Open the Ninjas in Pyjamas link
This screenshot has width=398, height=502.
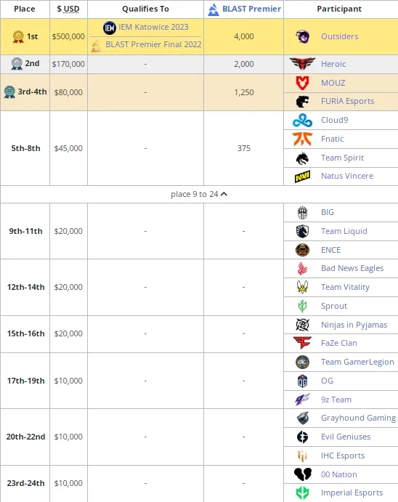[x=354, y=325]
